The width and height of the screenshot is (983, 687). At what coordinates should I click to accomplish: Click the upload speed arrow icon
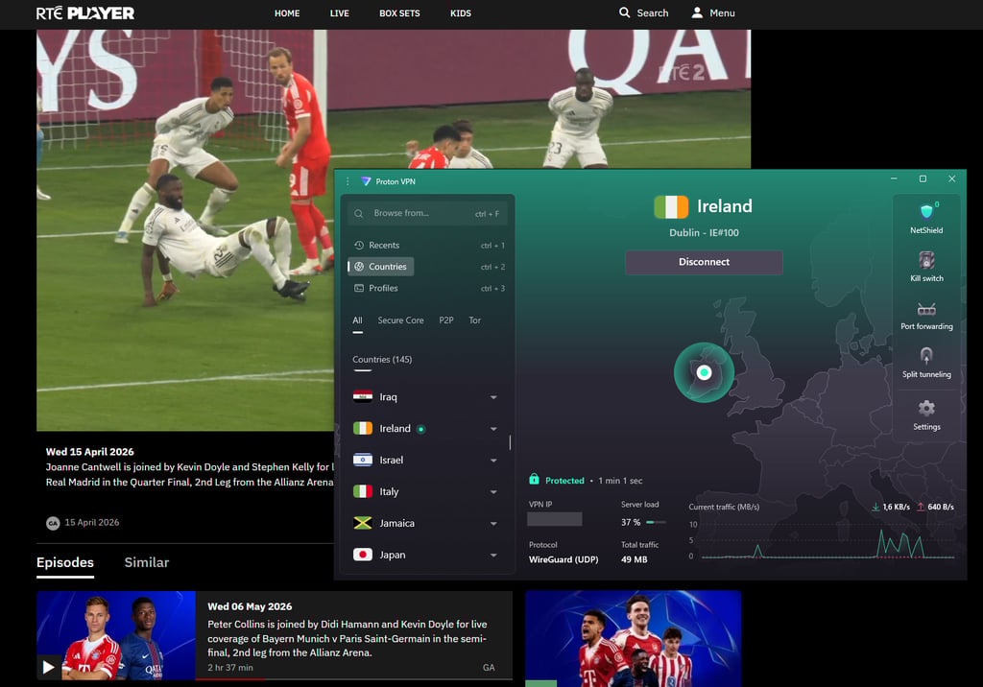coord(921,507)
